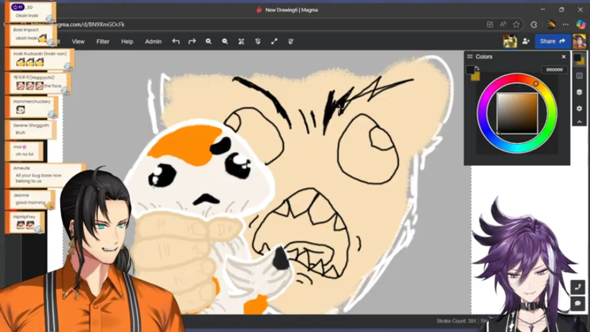
Task: Click the orange hue on the color wheel
Action: pos(535,84)
